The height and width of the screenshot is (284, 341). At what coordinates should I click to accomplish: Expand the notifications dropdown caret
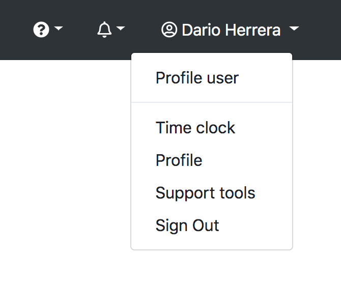pyautogui.click(x=121, y=28)
